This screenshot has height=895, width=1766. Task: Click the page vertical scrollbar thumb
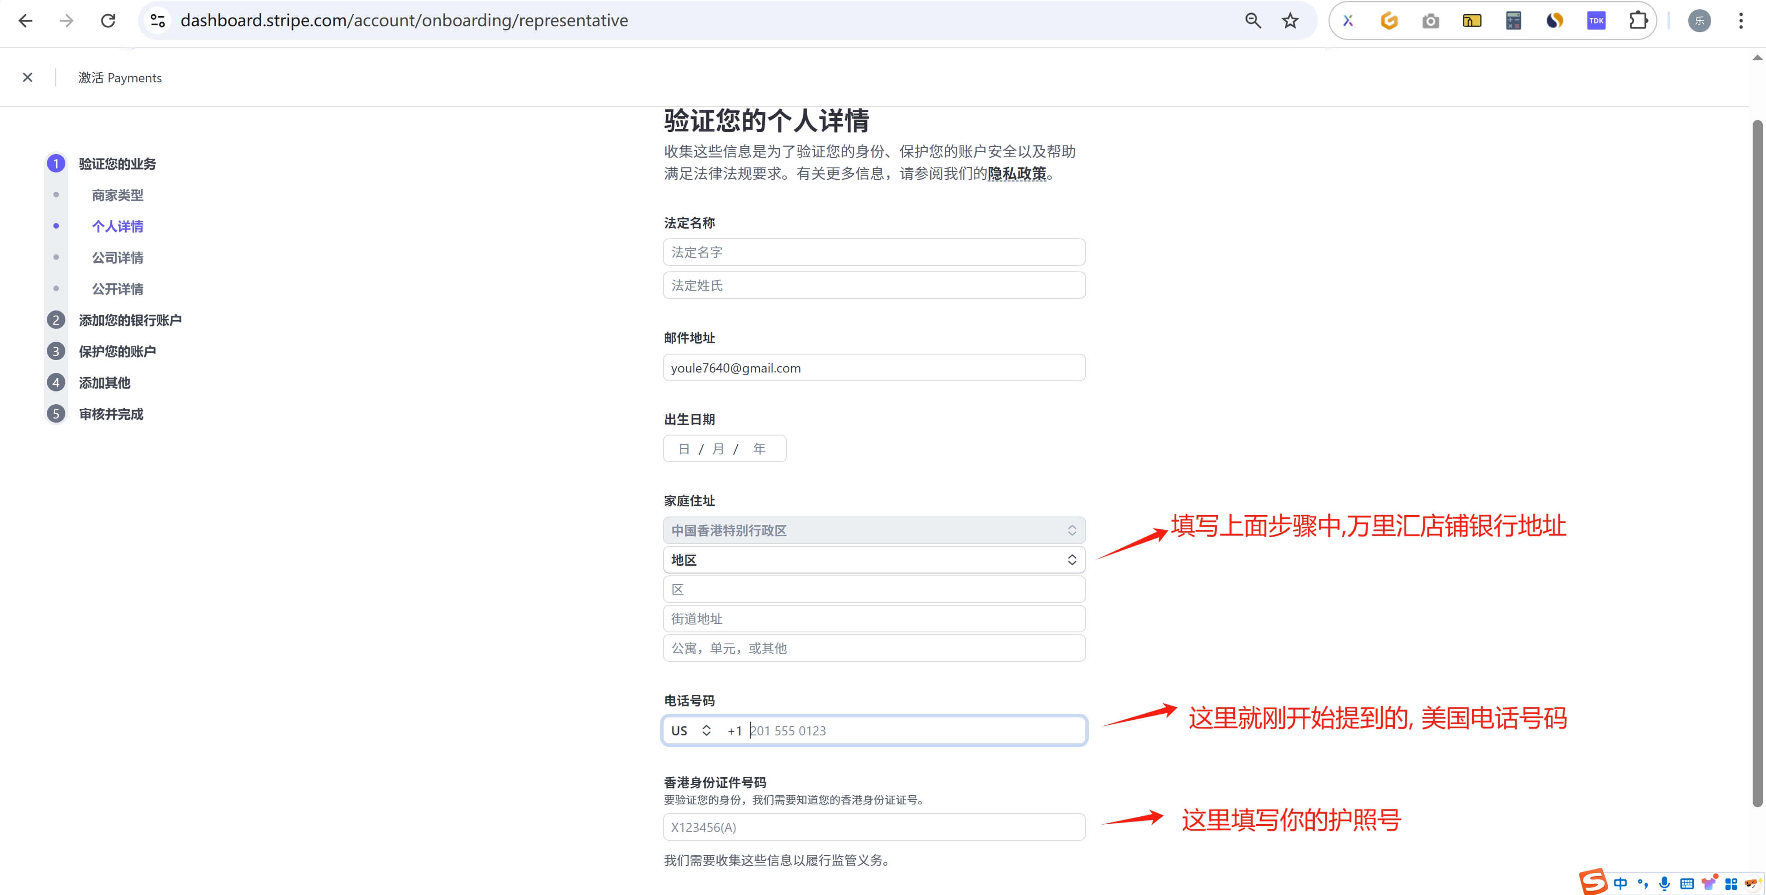(x=1757, y=463)
